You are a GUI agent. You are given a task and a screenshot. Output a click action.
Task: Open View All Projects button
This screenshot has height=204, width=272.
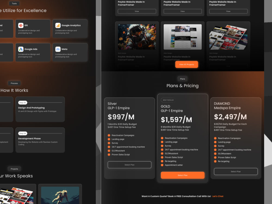tap(187, 64)
